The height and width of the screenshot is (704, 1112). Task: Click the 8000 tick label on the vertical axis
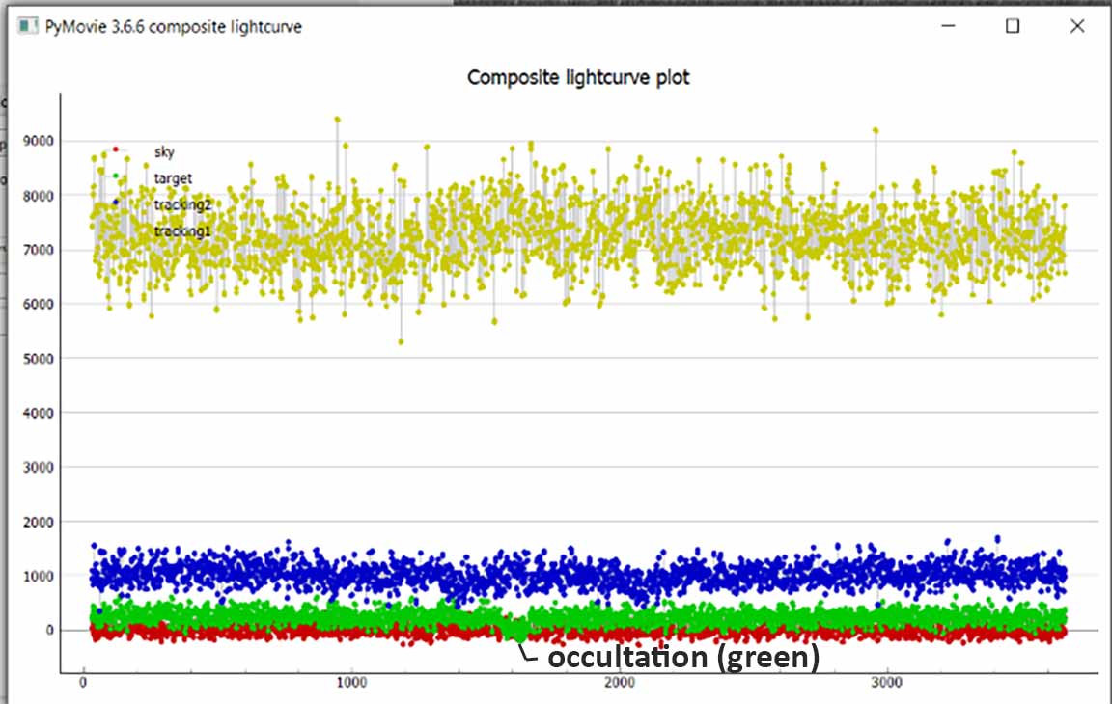tap(39, 196)
